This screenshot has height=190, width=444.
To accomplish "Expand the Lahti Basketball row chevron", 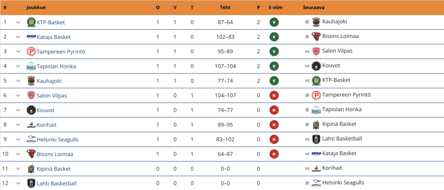I will point(18,184).
